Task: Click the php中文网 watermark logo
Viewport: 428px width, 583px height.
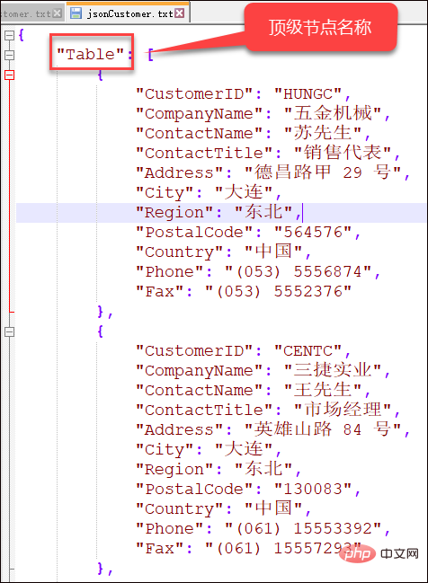Action: [x=380, y=554]
